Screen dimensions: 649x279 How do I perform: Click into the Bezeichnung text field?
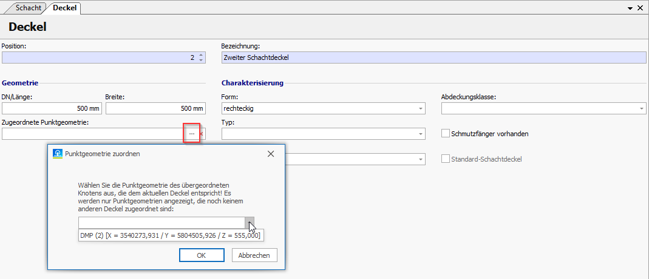(x=433, y=58)
